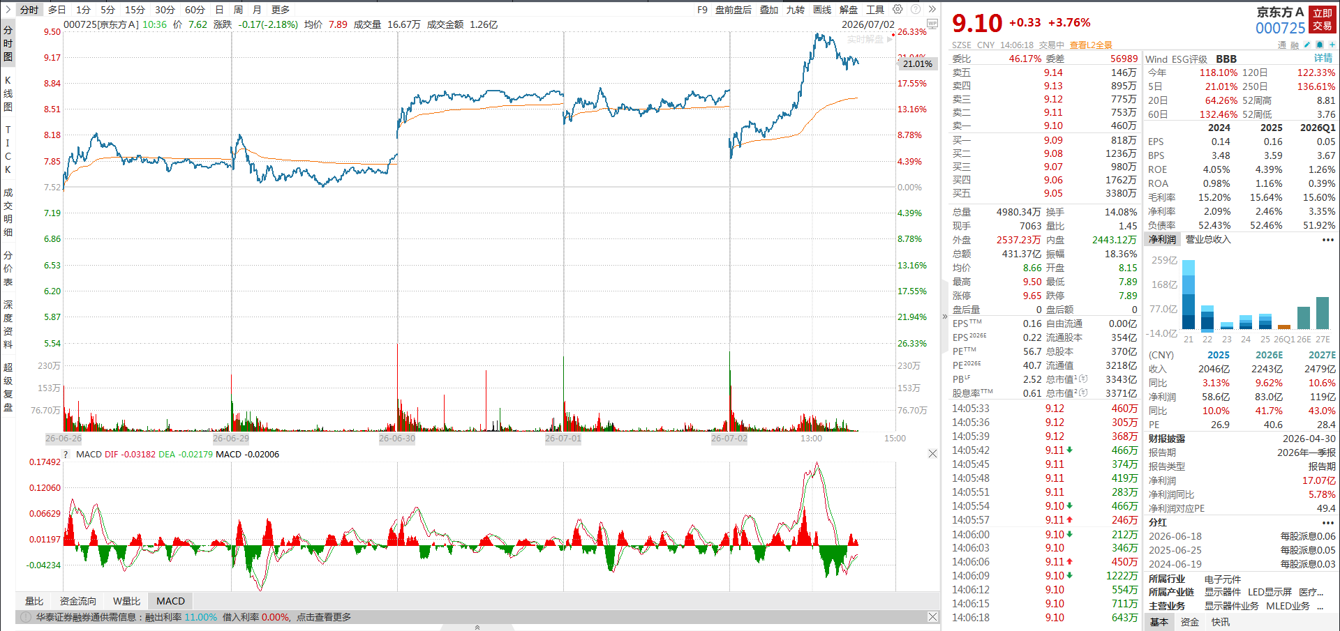Open the 查看L2全景 link

[x=1091, y=45]
